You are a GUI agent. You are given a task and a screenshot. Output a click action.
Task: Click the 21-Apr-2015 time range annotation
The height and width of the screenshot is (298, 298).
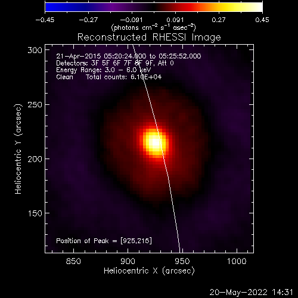click(129, 56)
